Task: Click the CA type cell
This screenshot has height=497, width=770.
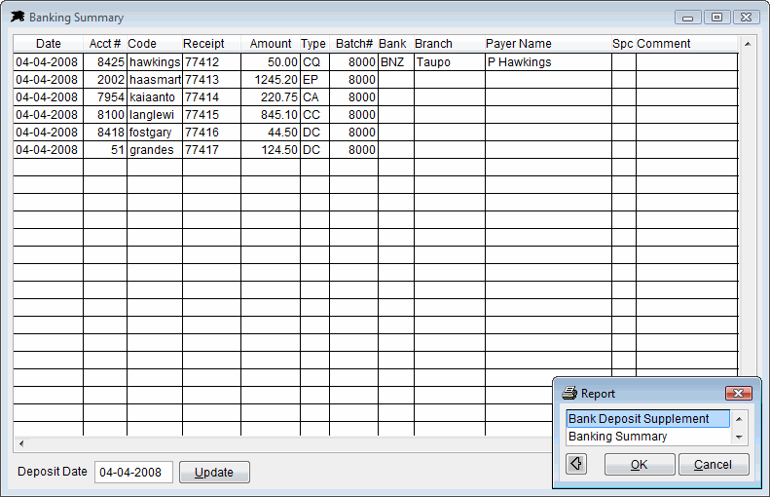Action: pyautogui.click(x=314, y=97)
